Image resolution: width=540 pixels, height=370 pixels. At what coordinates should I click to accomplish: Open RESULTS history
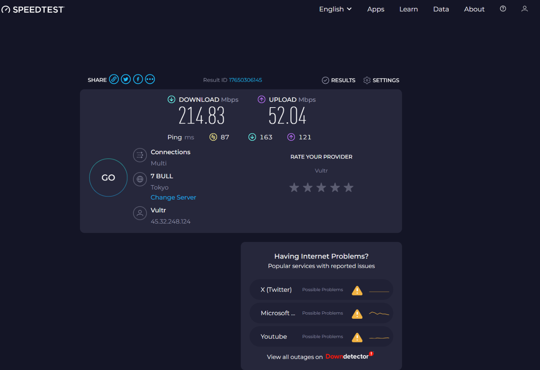(339, 80)
